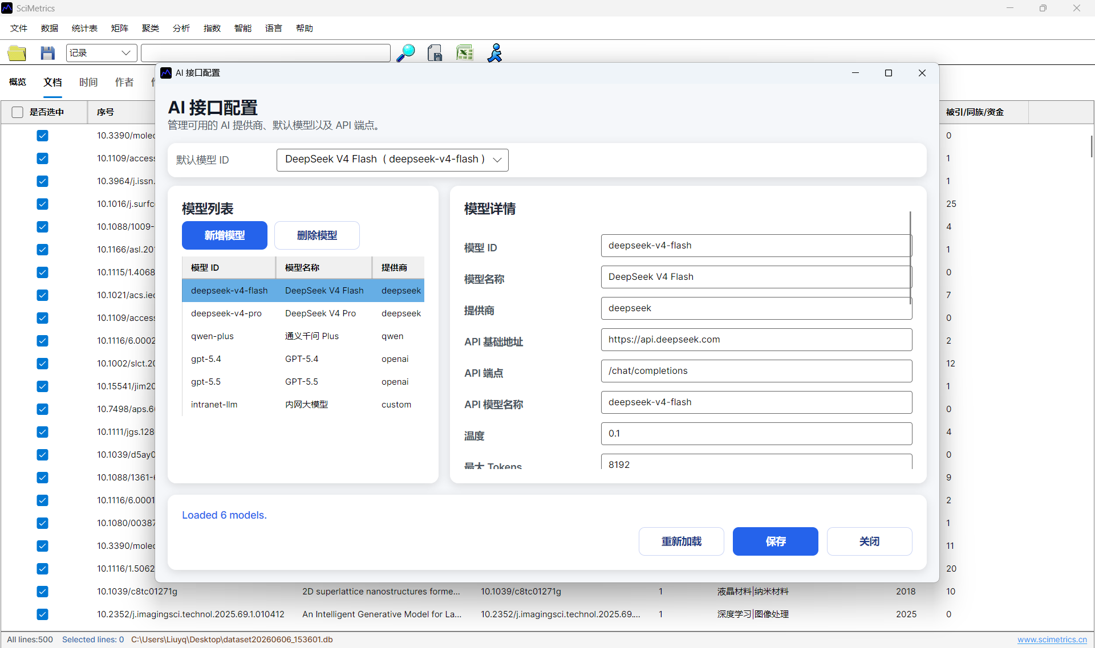Open the document lock toolbar icon
This screenshot has width=1095, height=648.
point(435,53)
